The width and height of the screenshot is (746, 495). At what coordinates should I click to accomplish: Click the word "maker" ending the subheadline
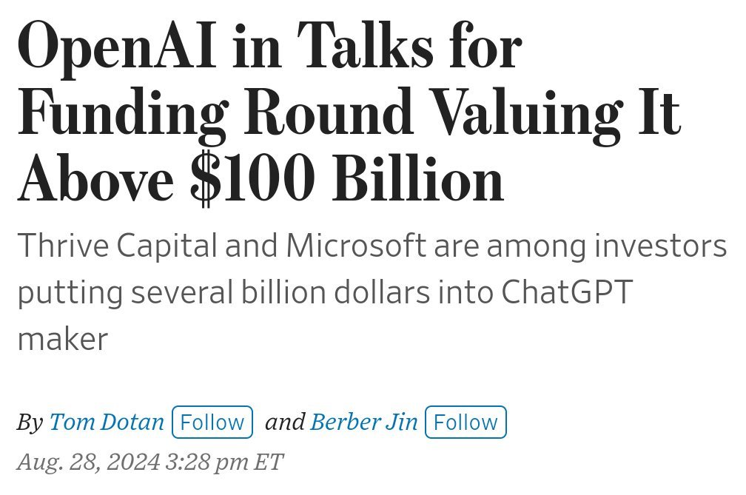click(62, 339)
